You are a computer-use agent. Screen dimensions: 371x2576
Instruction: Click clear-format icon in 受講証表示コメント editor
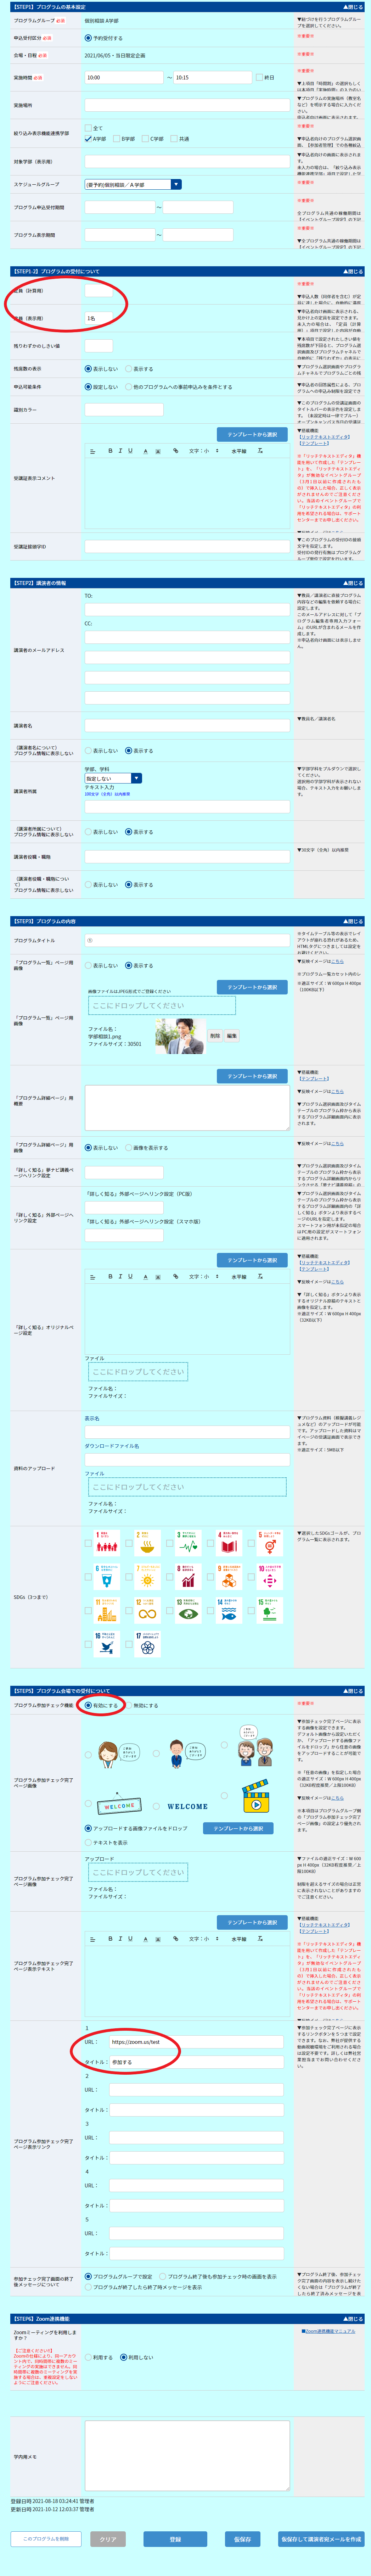[x=260, y=451]
